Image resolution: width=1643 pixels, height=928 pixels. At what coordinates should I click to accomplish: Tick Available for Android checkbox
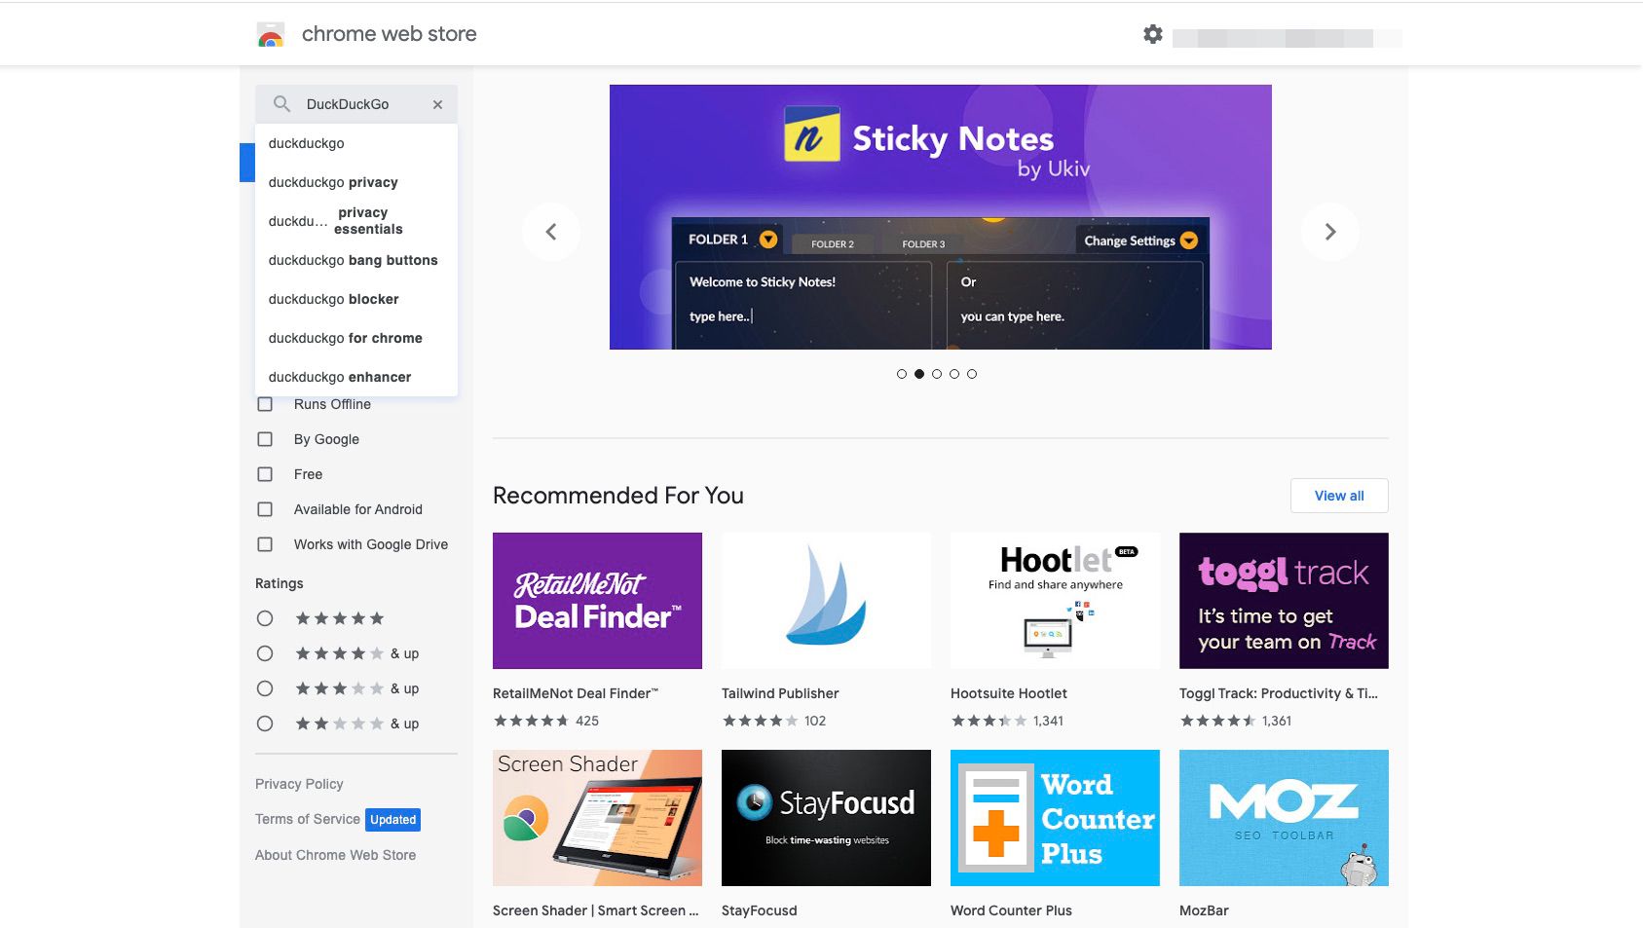(x=265, y=509)
